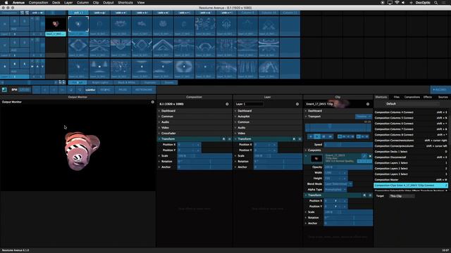Open the menu icon on Composition Transform header
Screen dimensions: 451x253
[230, 139]
